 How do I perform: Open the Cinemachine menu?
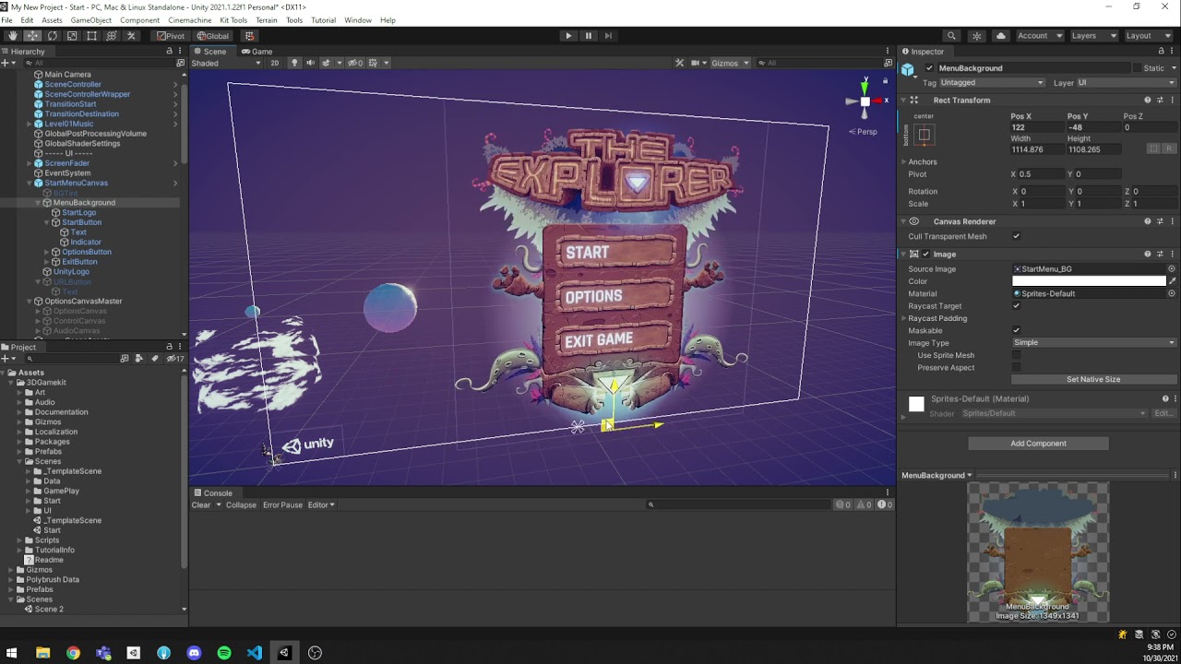(x=189, y=20)
